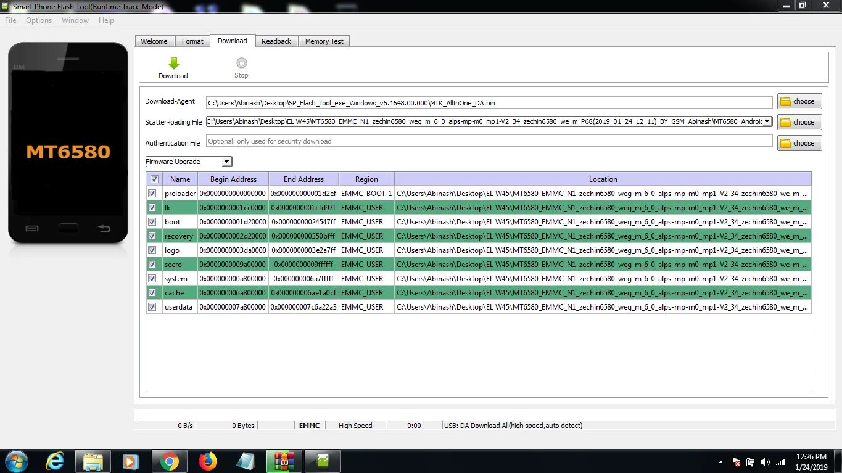
Task: Launch Internet Explorer from taskbar
Action: (x=55, y=461)
